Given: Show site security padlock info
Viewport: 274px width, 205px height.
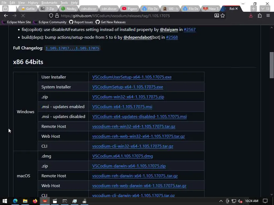Looking at the screenshot, I should [57, 16].
